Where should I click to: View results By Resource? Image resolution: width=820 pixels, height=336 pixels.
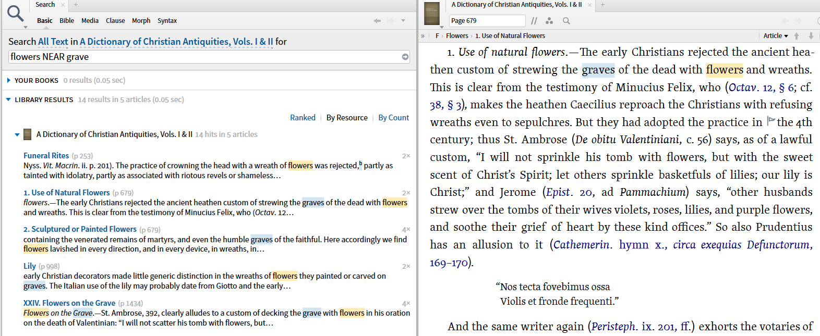pyautogui.click(x=347, y=118)
